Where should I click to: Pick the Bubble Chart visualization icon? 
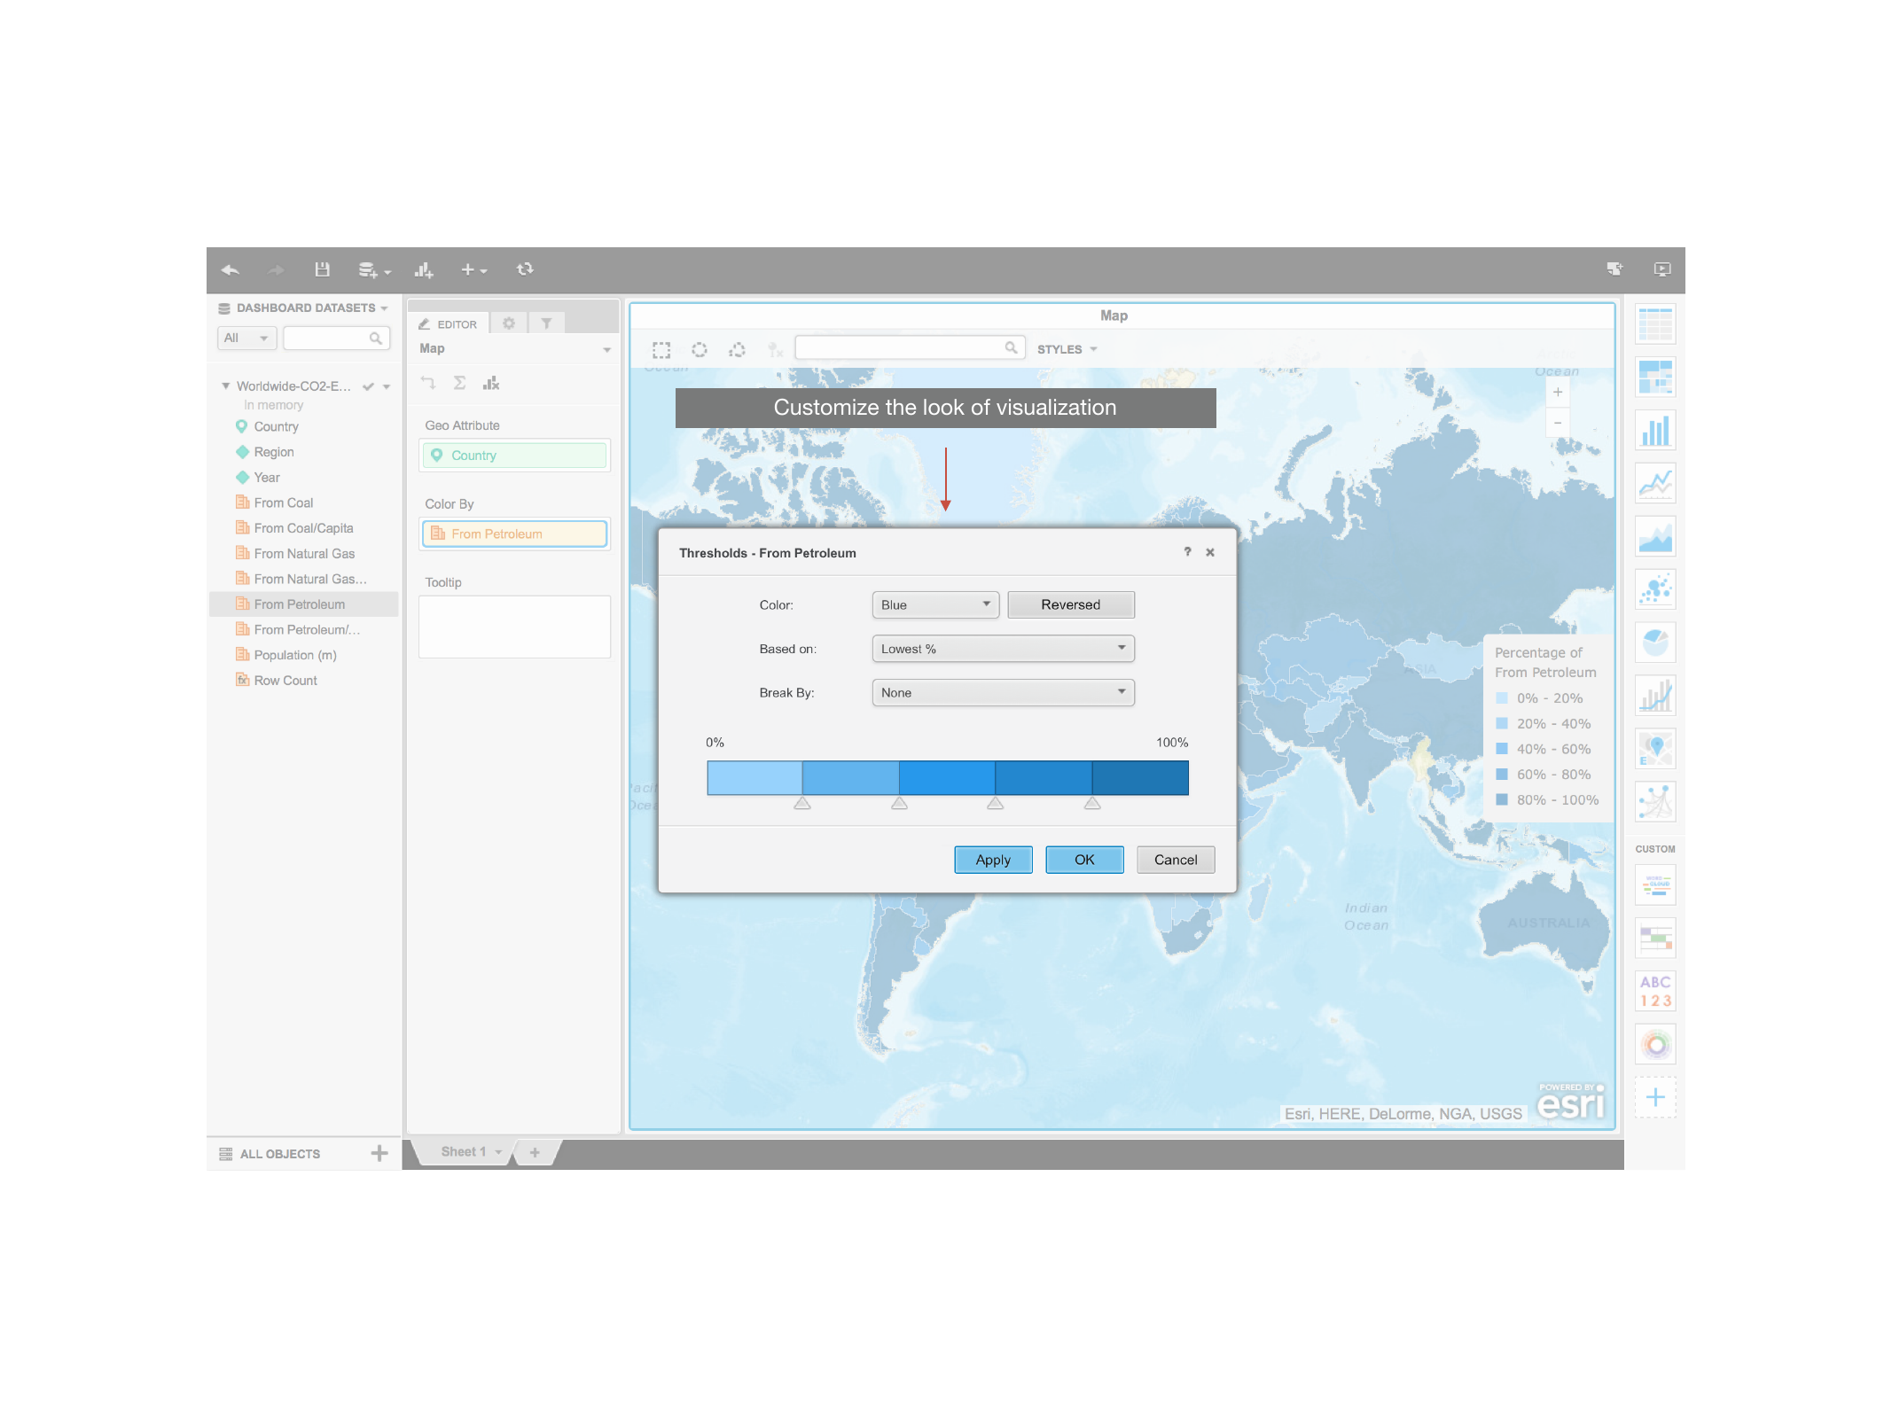[x=1655, y=589]
